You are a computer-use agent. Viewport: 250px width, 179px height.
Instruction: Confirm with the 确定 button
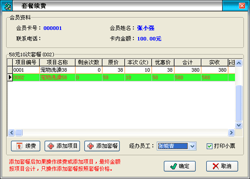pyautogui.click(x=180, y=166)
